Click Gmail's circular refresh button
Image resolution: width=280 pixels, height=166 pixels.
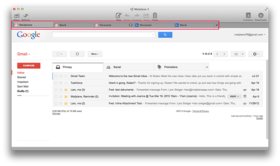77,54
